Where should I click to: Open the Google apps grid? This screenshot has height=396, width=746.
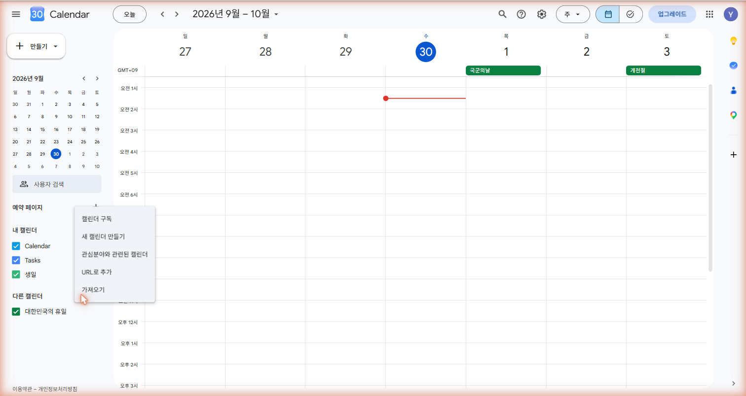click(x=709, y=14)
